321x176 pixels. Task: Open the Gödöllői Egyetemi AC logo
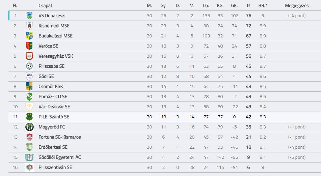(x=29, y=157)
